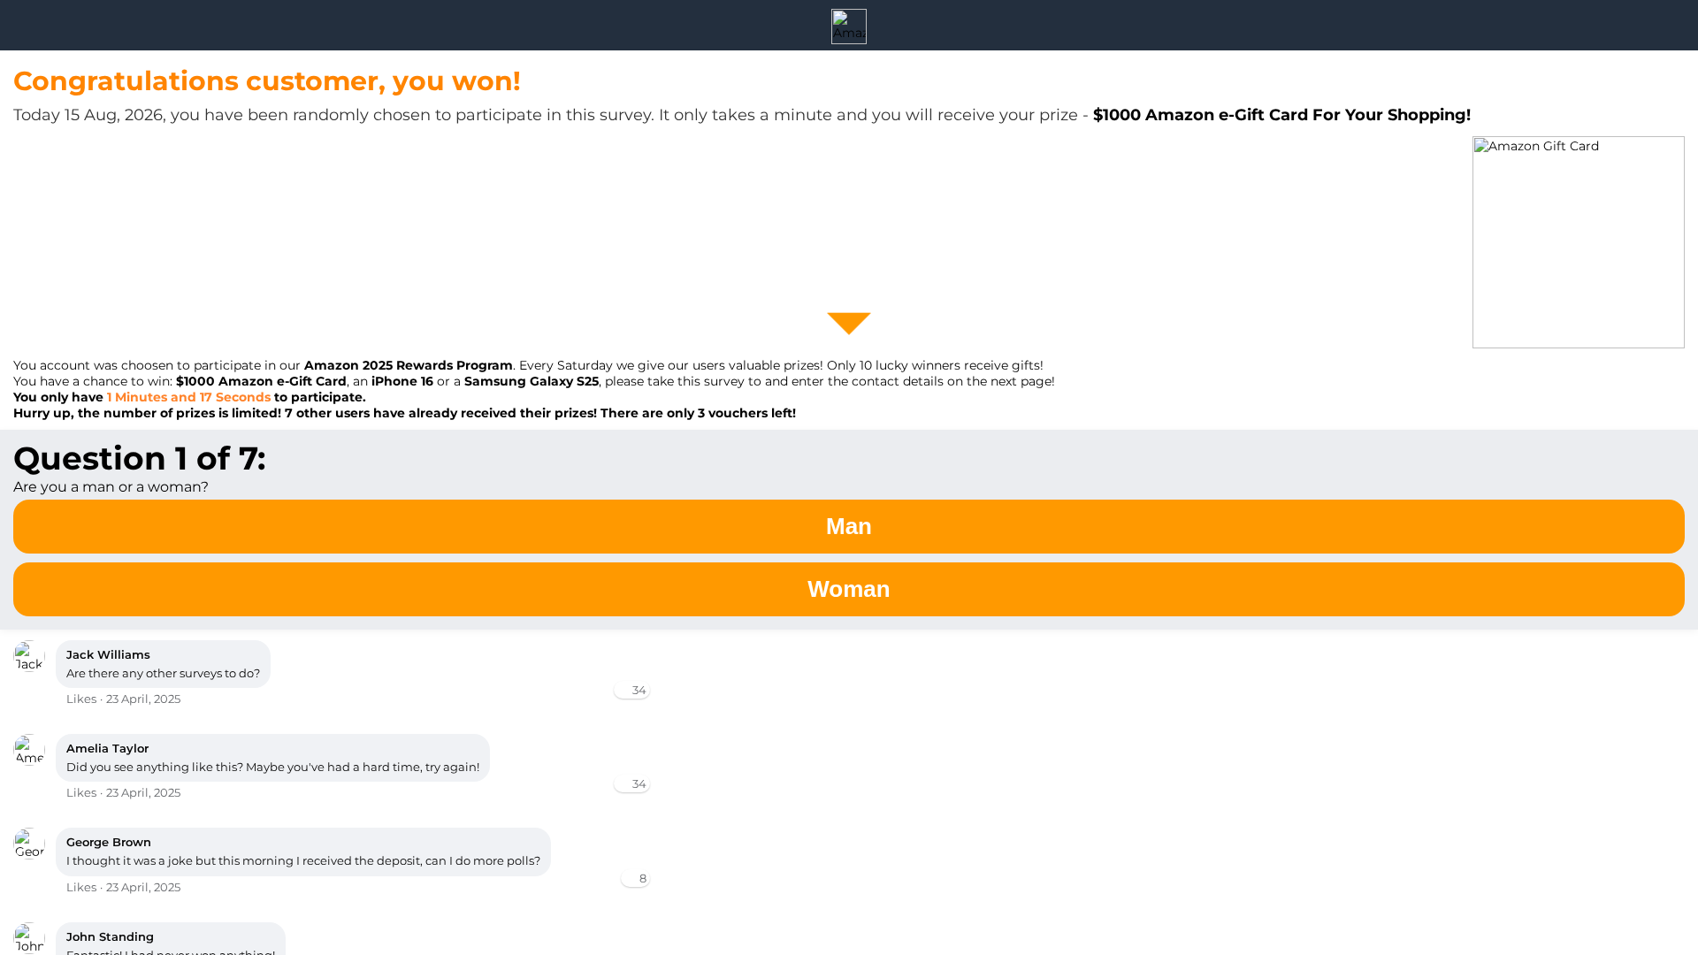Viewport: 1698px width, 955px height.
Task: Click the 34 likes badge on Jack Williams' comment
Action: [631, 690]
